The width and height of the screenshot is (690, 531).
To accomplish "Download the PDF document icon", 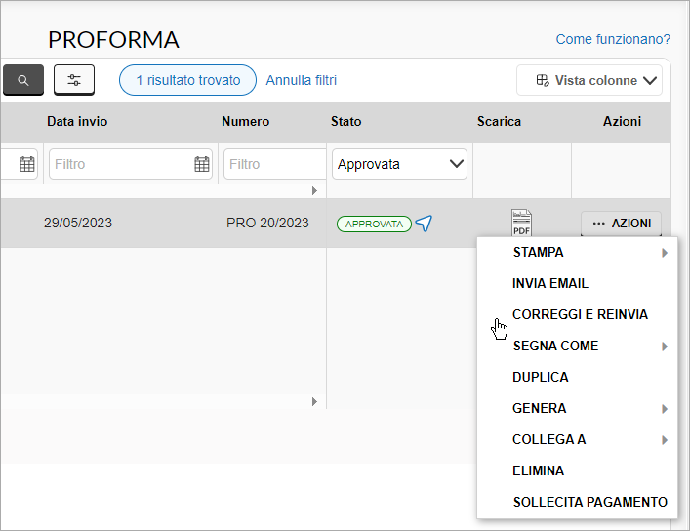I will pyautogui.click(x=521, y=223).
